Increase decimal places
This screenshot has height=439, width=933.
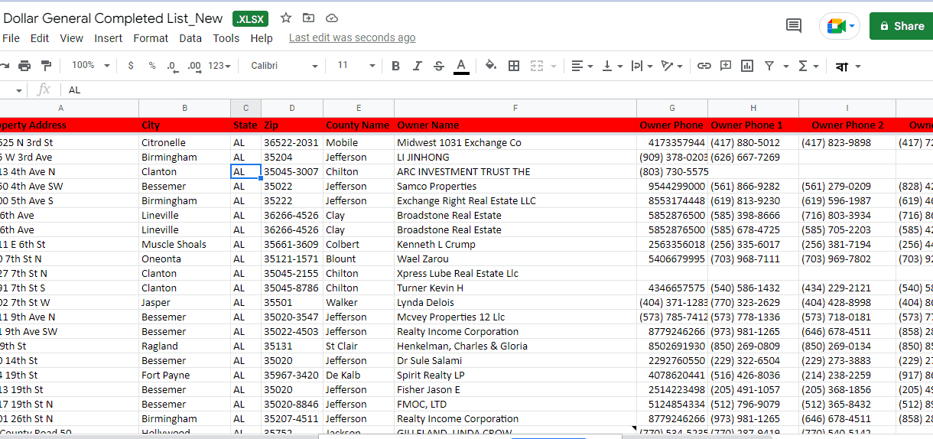coord(194,66)
